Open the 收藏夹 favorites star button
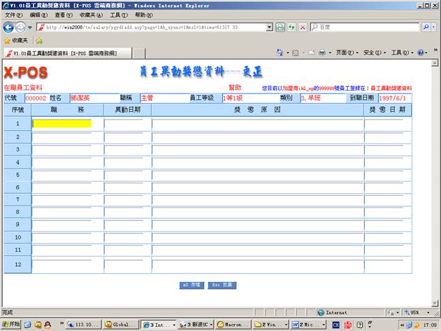 (x=16, y=40)
